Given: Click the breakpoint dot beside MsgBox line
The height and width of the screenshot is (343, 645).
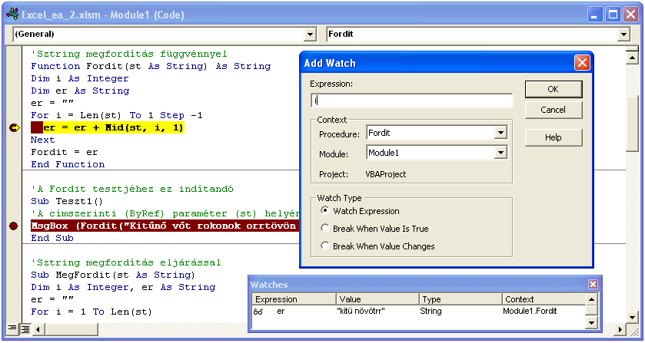Looking at the screenshot, I should [x=14, y=226].
